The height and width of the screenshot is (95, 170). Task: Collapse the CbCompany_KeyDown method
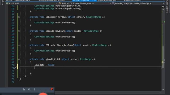[19, 17]
